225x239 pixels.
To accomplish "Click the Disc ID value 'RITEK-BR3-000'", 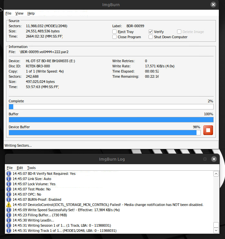I will click(38, 66).
